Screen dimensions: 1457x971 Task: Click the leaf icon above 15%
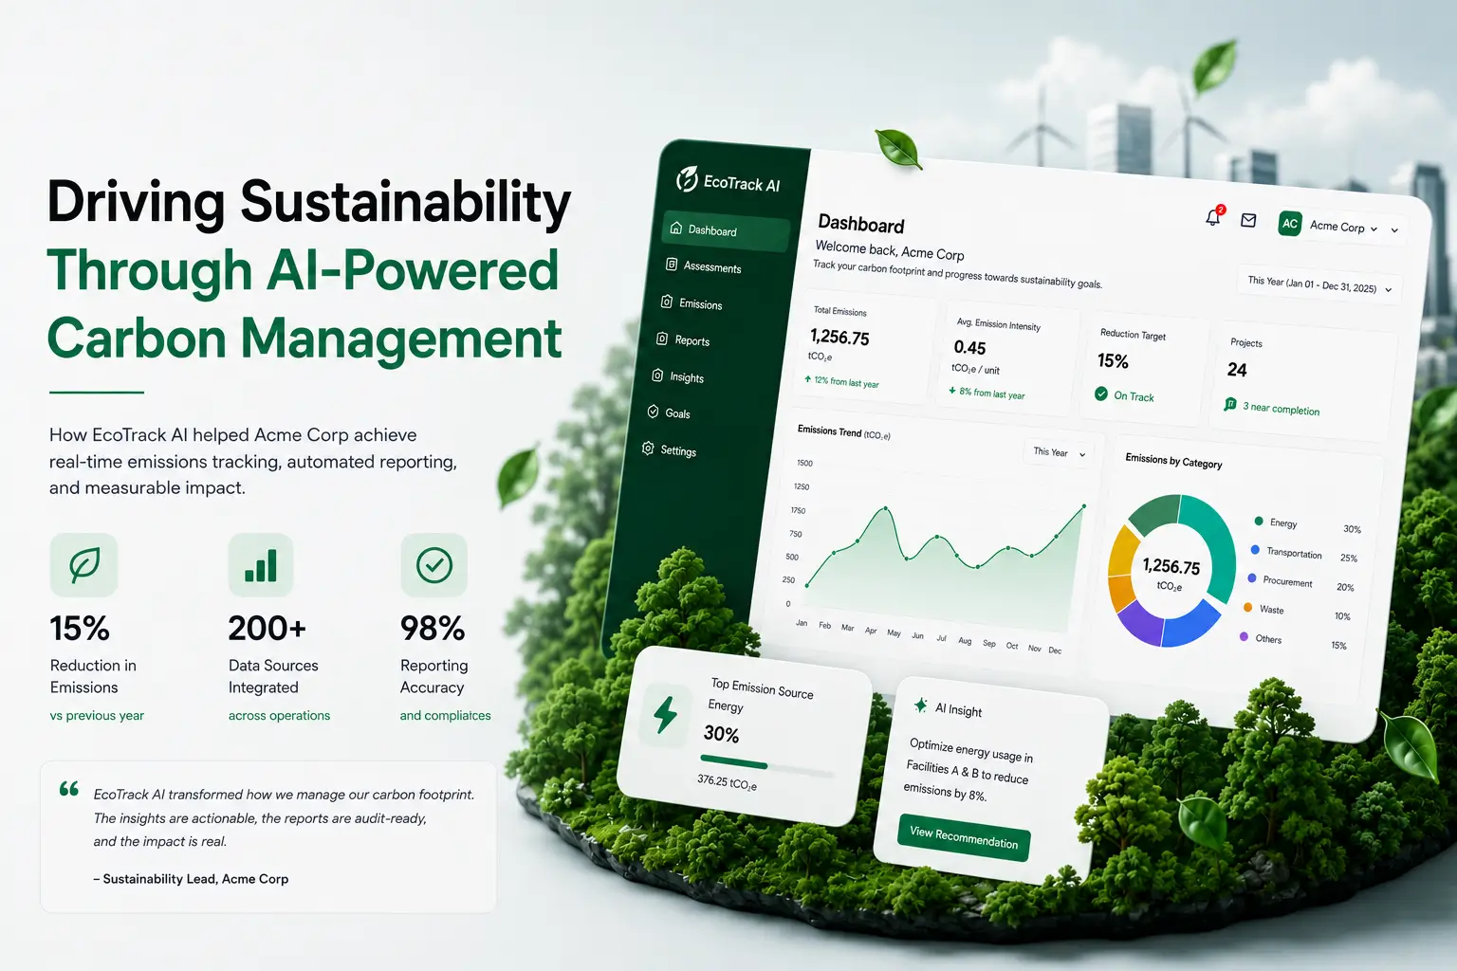83,565
